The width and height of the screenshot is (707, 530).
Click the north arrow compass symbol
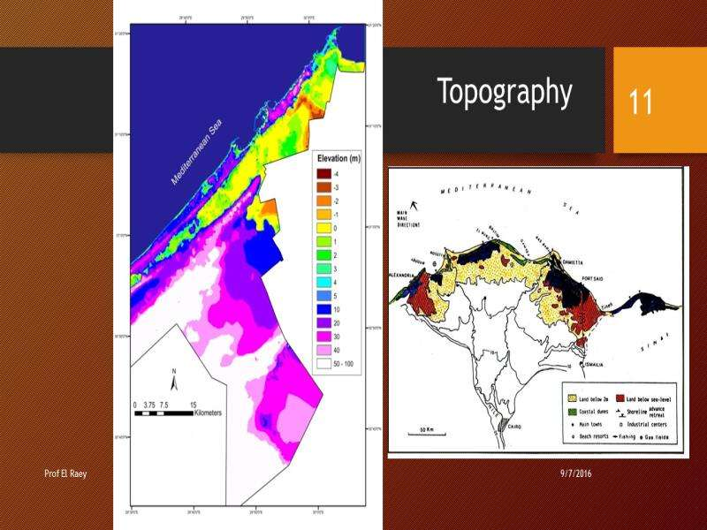point(175,382)
